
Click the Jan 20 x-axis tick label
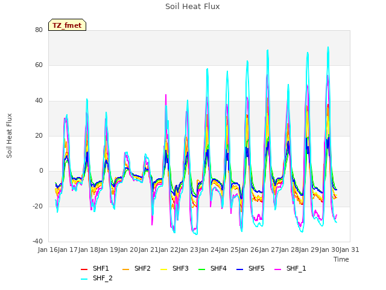coord(128,250)
